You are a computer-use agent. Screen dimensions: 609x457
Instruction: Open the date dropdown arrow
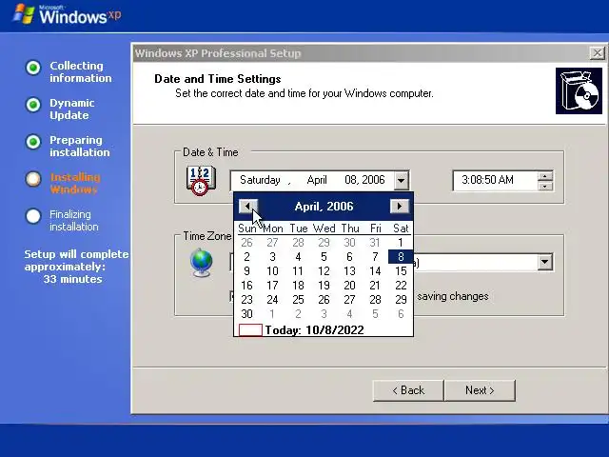[x=402, y=180]
